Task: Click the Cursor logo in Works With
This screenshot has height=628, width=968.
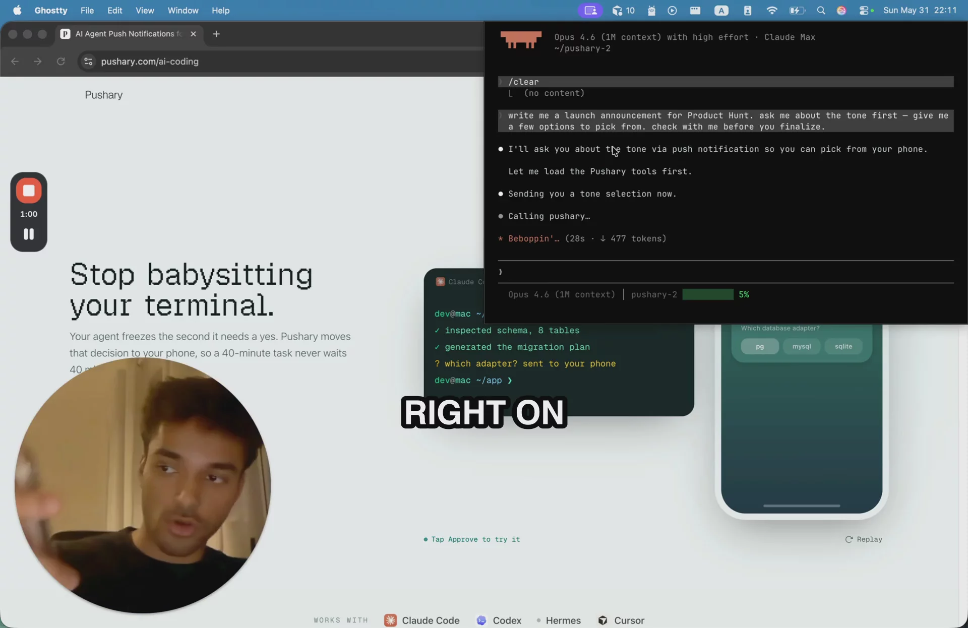Action: pyautogui.click(x=602, y=620)
